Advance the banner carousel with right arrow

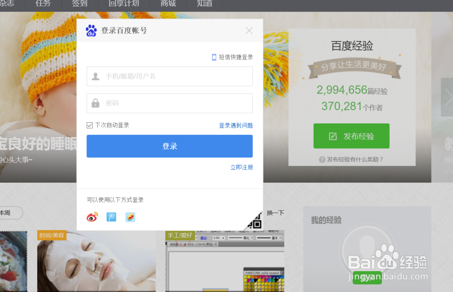pyautogui.click(x=447, y=97)
